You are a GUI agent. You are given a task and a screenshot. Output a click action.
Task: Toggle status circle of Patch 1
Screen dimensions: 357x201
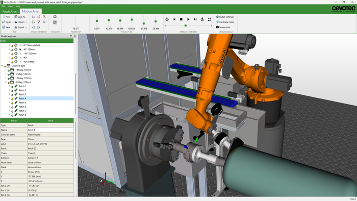coord(12,87)
